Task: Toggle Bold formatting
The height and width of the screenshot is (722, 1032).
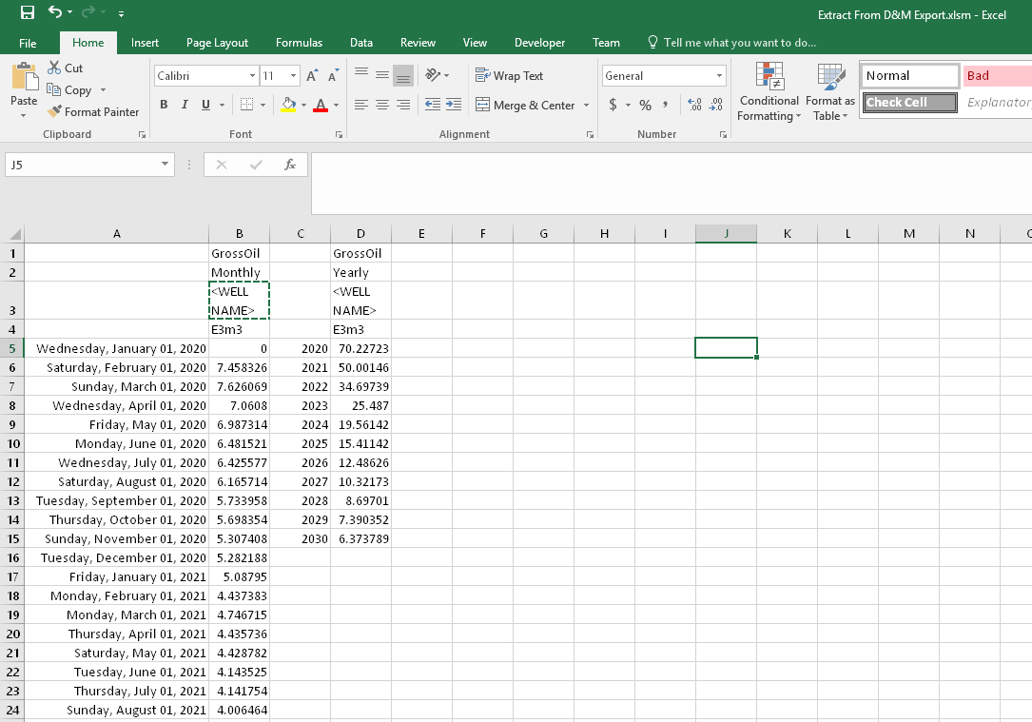Action: (165, 105)
